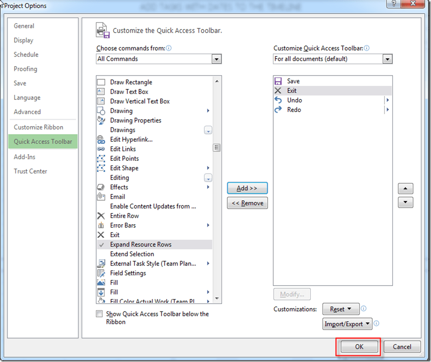Open the Customize Quick Access Toolbar dropdown
431x362 pixels.
point(388,59)
